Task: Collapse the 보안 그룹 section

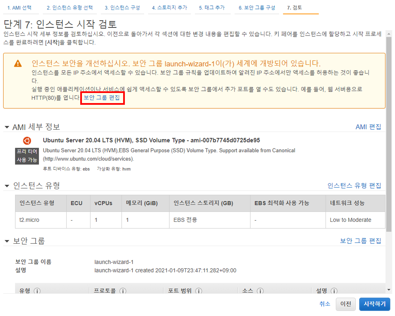Action: coord(7,241)
